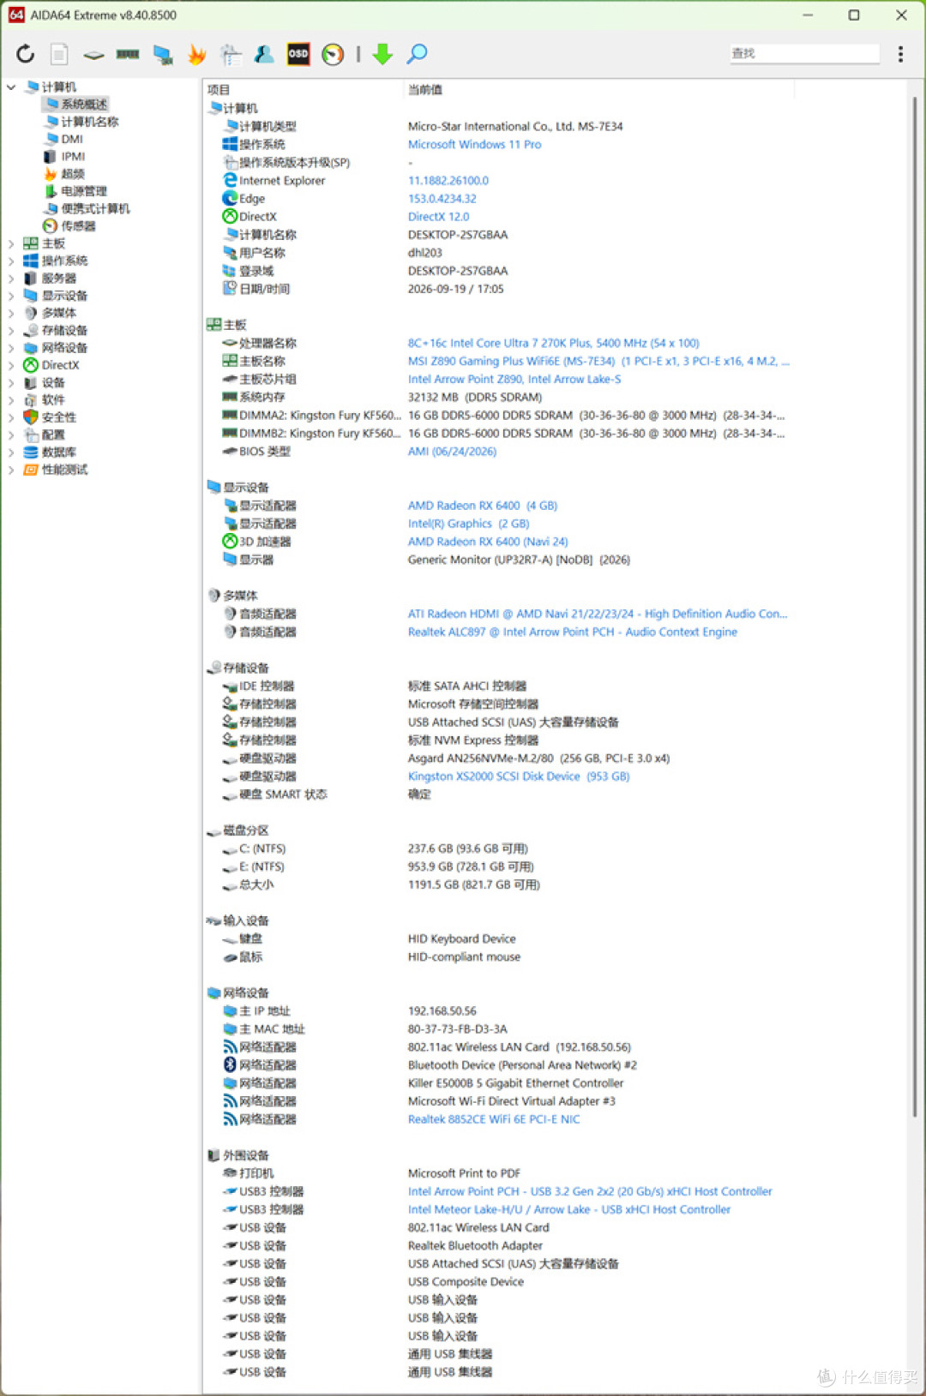Open the Realtek ALC897 audio link
The image size is (926, 1396).
[573, 632]
